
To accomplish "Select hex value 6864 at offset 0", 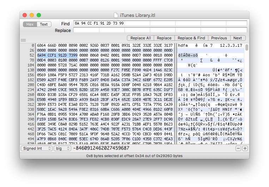I will pyautogui.click(x=41, y=45).
